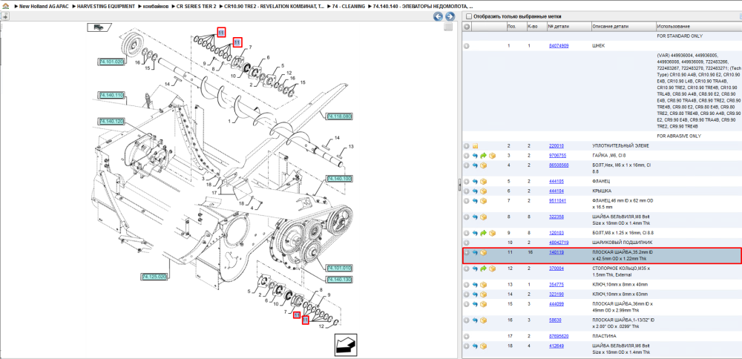Expand row for part 370004 retaining ring
This screenshot has width=742, height=359.
pyautogui.click(x=467, y=269)
